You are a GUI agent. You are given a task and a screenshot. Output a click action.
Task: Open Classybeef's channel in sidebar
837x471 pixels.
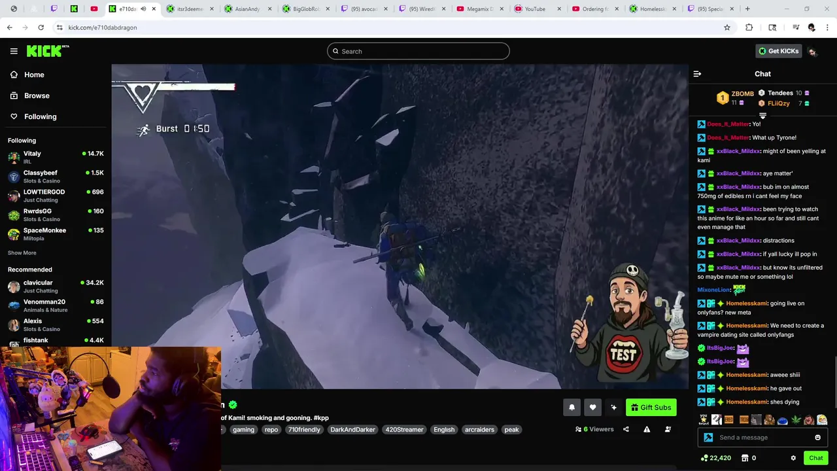[56, 177]
